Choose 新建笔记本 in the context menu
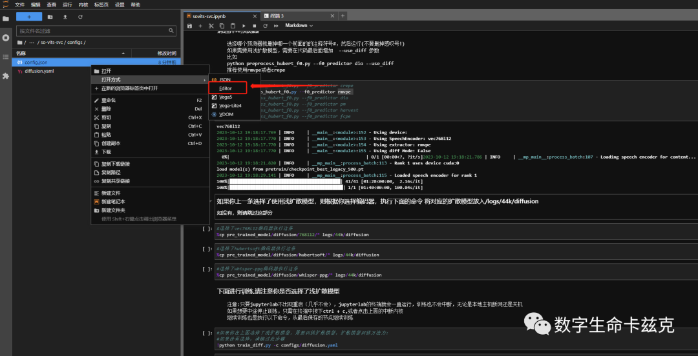This screenshot has height=356, width=698. 149,202
